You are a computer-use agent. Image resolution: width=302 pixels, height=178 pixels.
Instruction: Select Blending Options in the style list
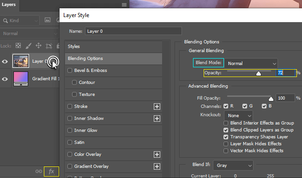[x=114, y=59]
